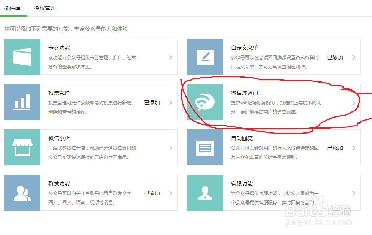Expand the 微信小店 chevron arrow
Screen dimensions: 372x235
pyautogui.click(x=171, y=148)
